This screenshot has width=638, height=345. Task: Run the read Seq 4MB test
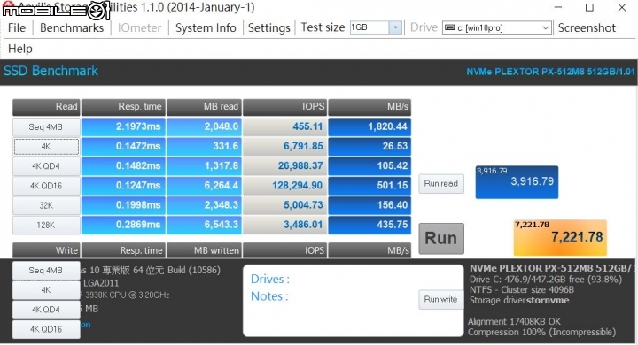pyautogui.click(x=46, y=126)
